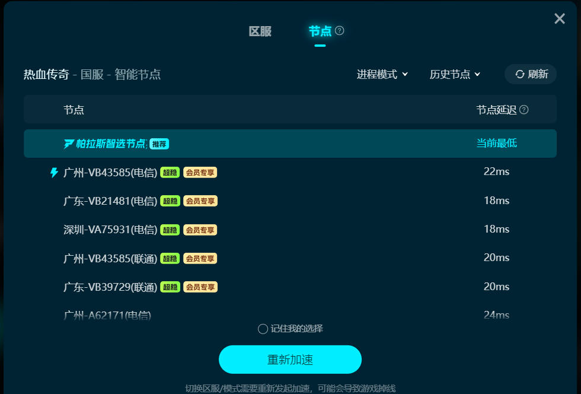The height and width of the screenshot is (394, 581).
Task: Click the help icon beside 节点 tab
Action: [340, 31]
